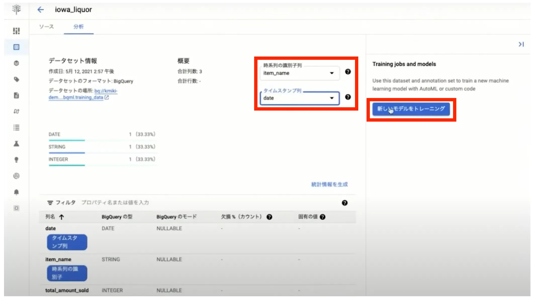
Task: Click the 時系列の識別子 chip under item_name
Action: [67, 273]
